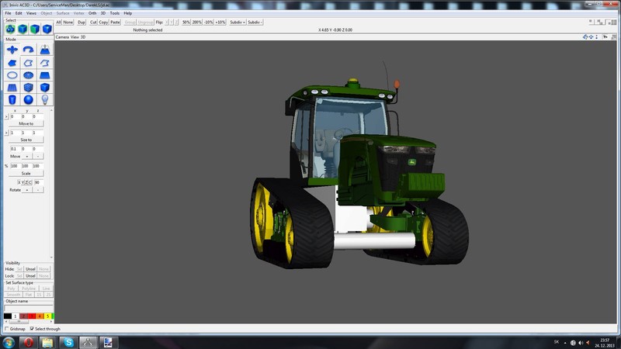Image resolution: width=621 pixels, height=349 pixels.
Task: Choose the Polyline outline draw tool
Action: (28, 63)
